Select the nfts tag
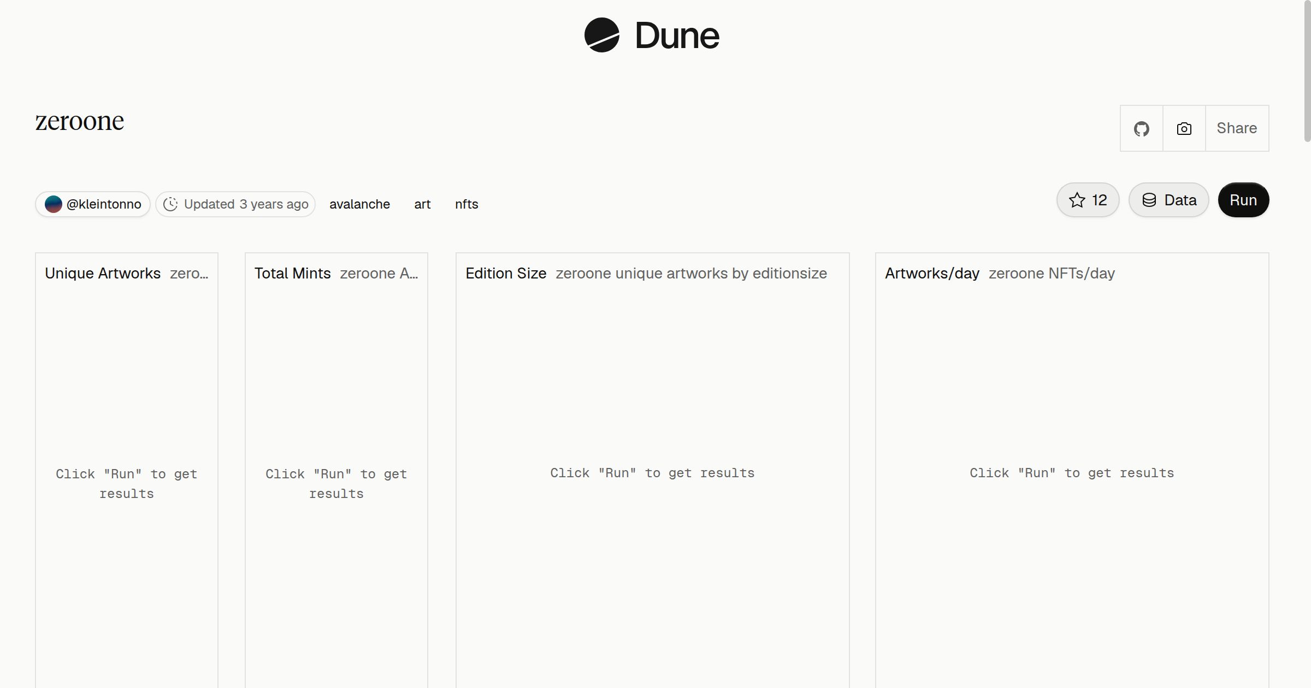1311x688 pixels. [466, 204]
